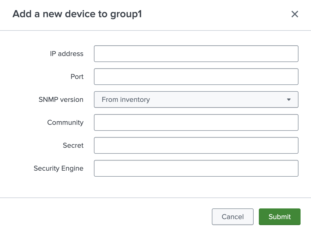Click the IP address label
The height and width of the screenshot is (235, 311).
pos(67,54)
